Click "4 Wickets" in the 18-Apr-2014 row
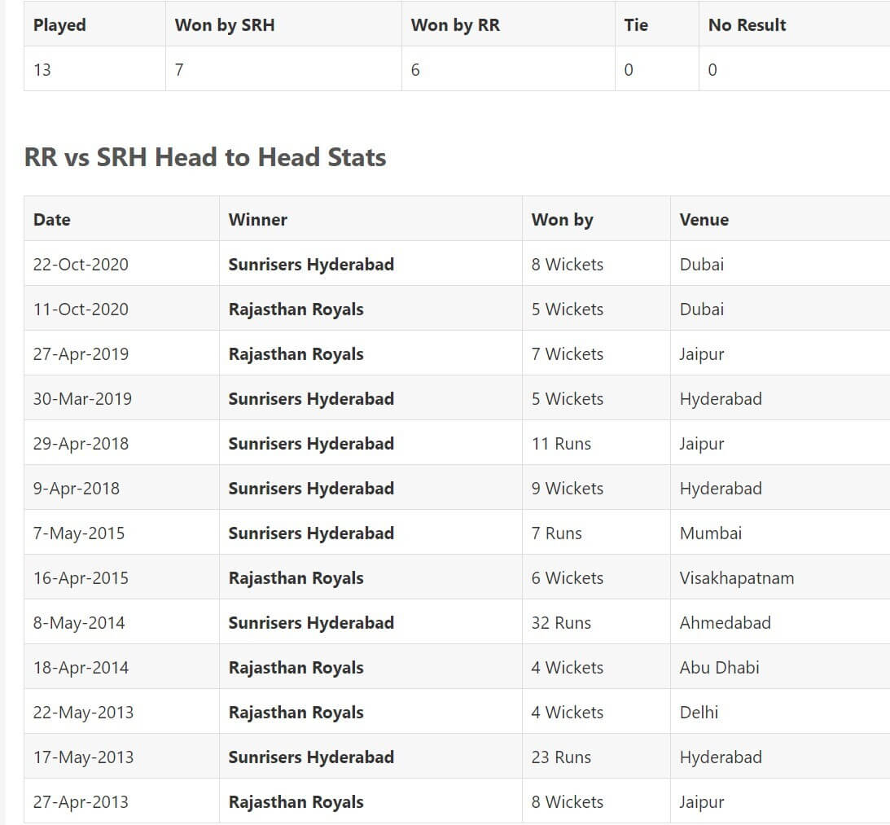This screenshot has height=825, width=890. (x=567, y=669)
